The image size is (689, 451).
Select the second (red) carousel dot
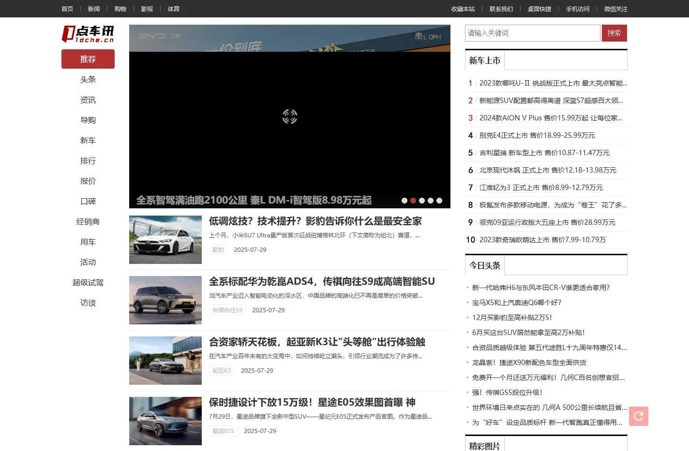(x=413, y=201)
